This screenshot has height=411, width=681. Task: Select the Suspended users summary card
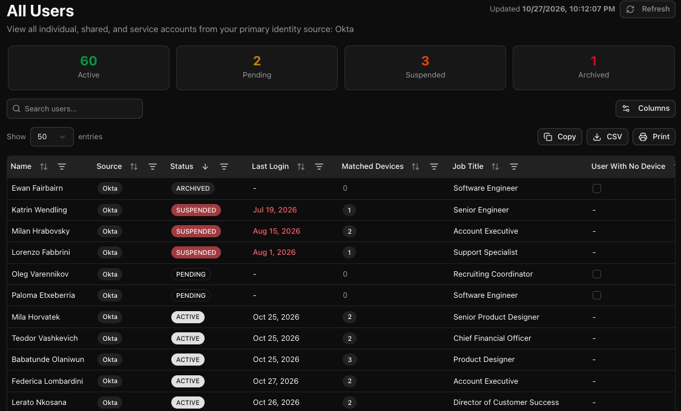[x=425, y=68]
